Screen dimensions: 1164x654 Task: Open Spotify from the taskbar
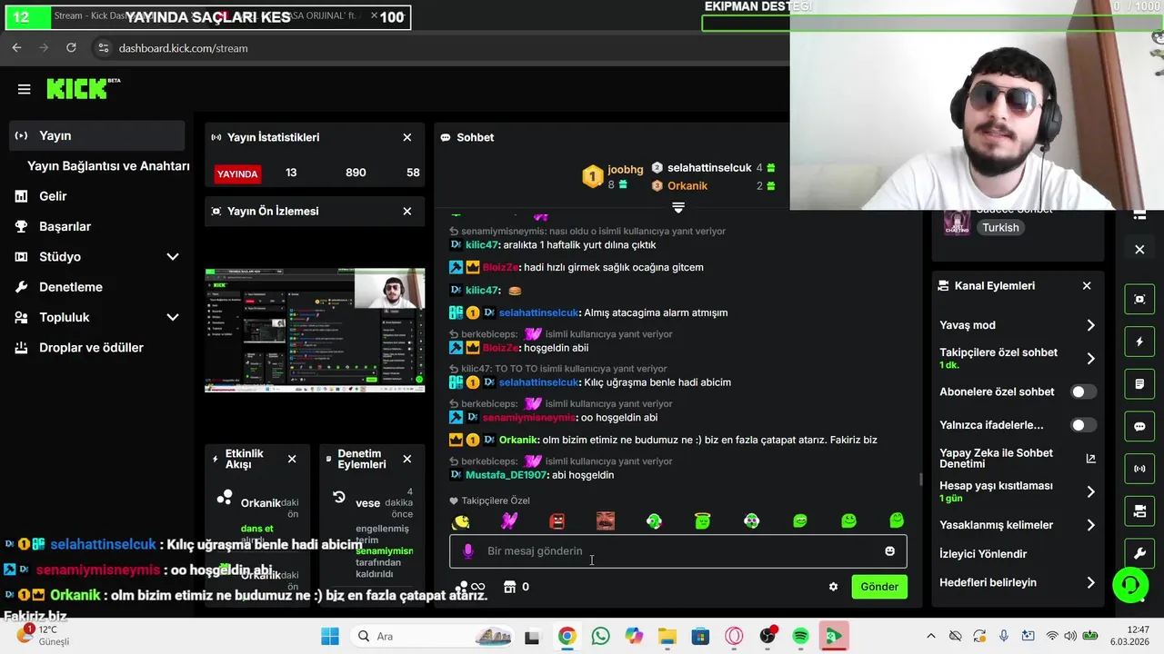800,636
